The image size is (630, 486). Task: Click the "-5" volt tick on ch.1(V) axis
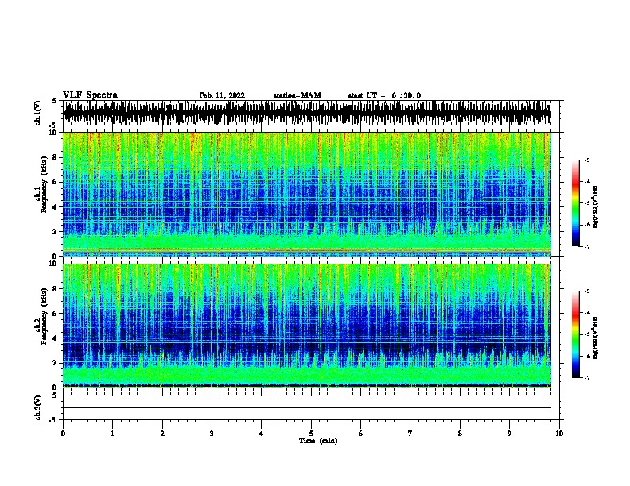[52, 125]
